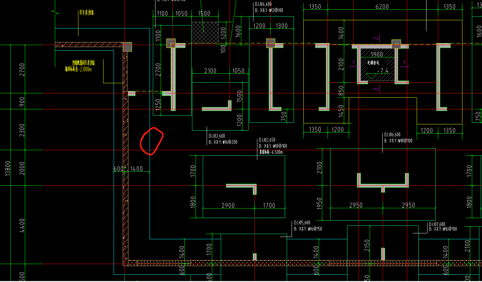Screen dimensions: 482x282
Task: Click the -7.4 elevation value
Action: 383,70
